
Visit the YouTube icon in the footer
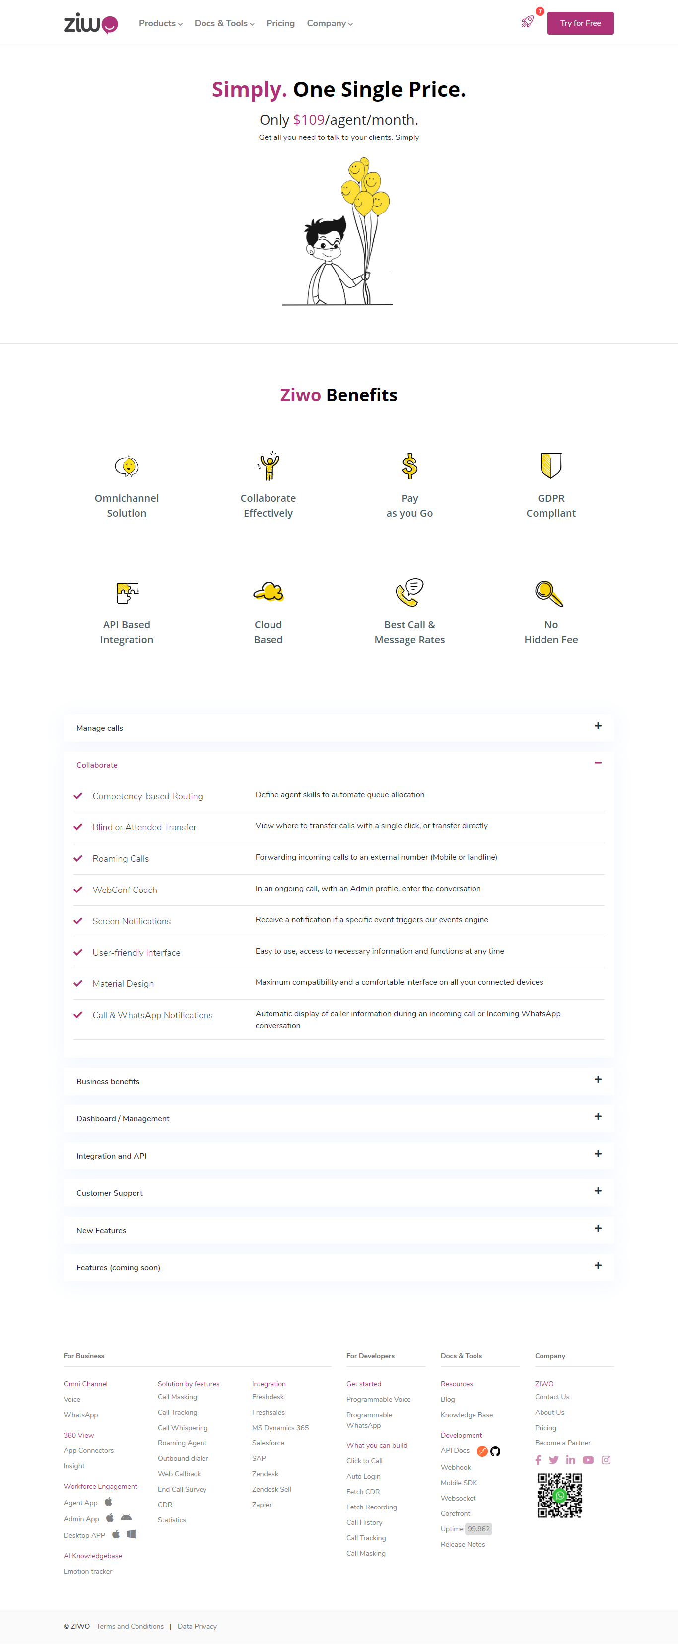(588, 1460)
